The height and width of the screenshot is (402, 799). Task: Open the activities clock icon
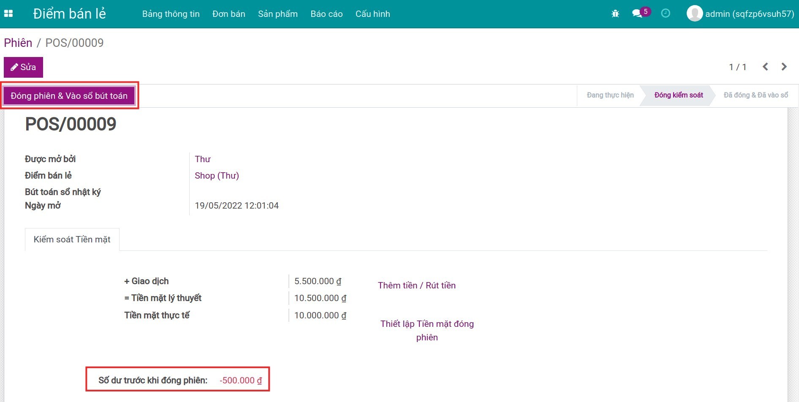pos(666,14)
